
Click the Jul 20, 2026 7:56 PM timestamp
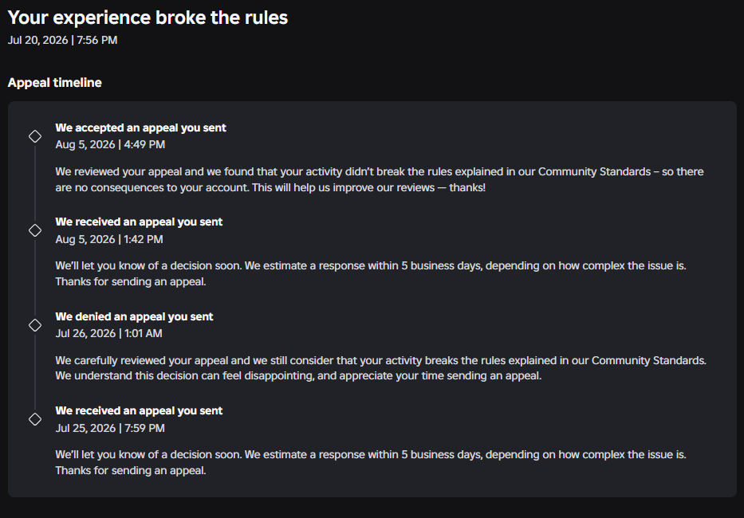62,41
